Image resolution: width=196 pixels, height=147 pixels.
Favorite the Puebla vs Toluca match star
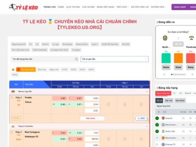(x=12, y=98)
